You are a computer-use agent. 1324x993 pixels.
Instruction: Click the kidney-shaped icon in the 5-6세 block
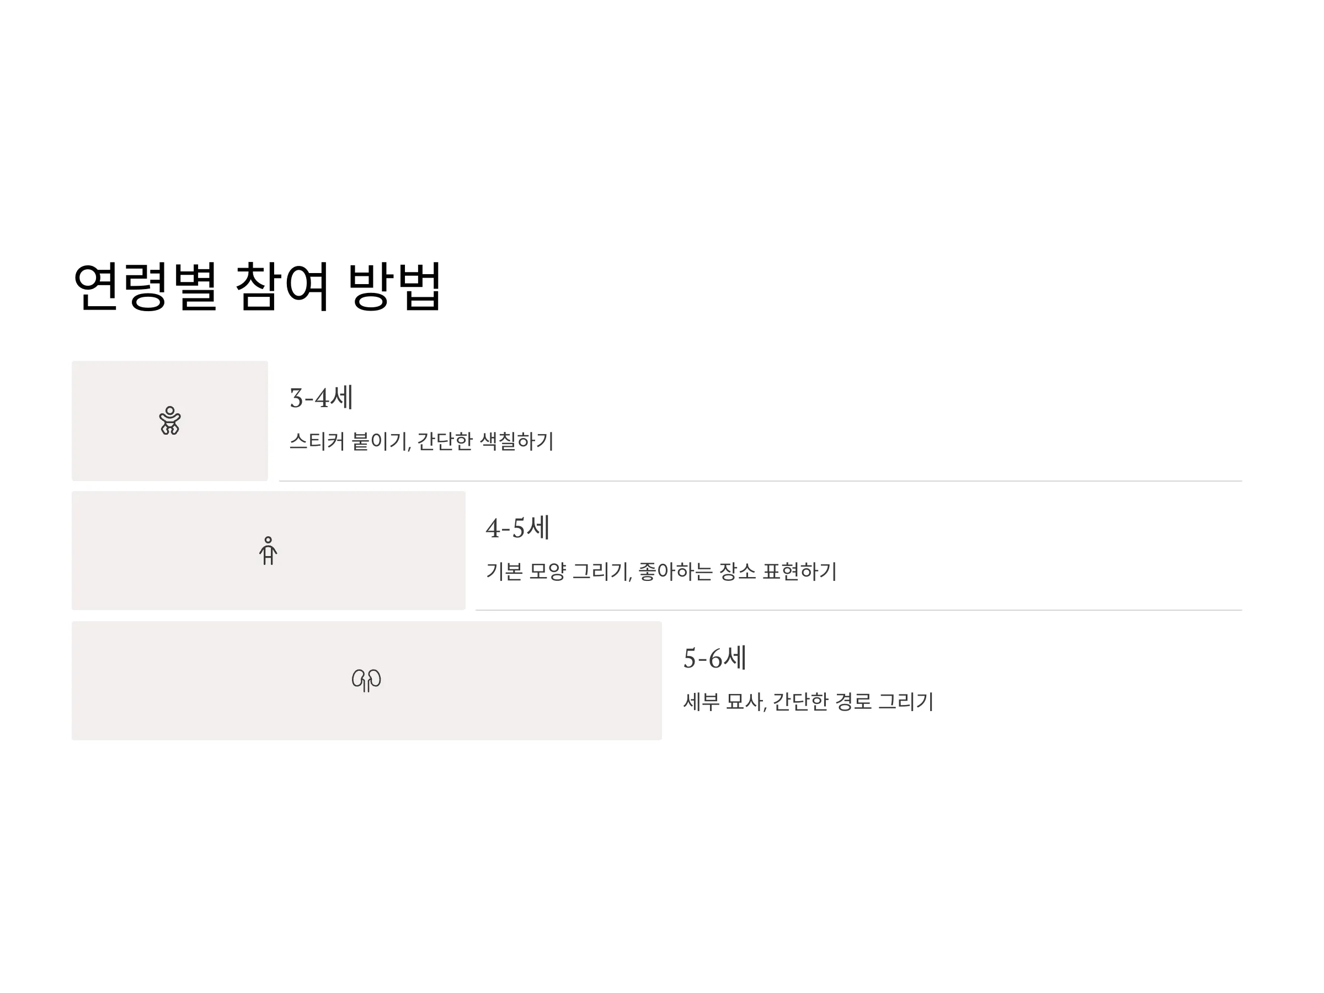[366, 681]
